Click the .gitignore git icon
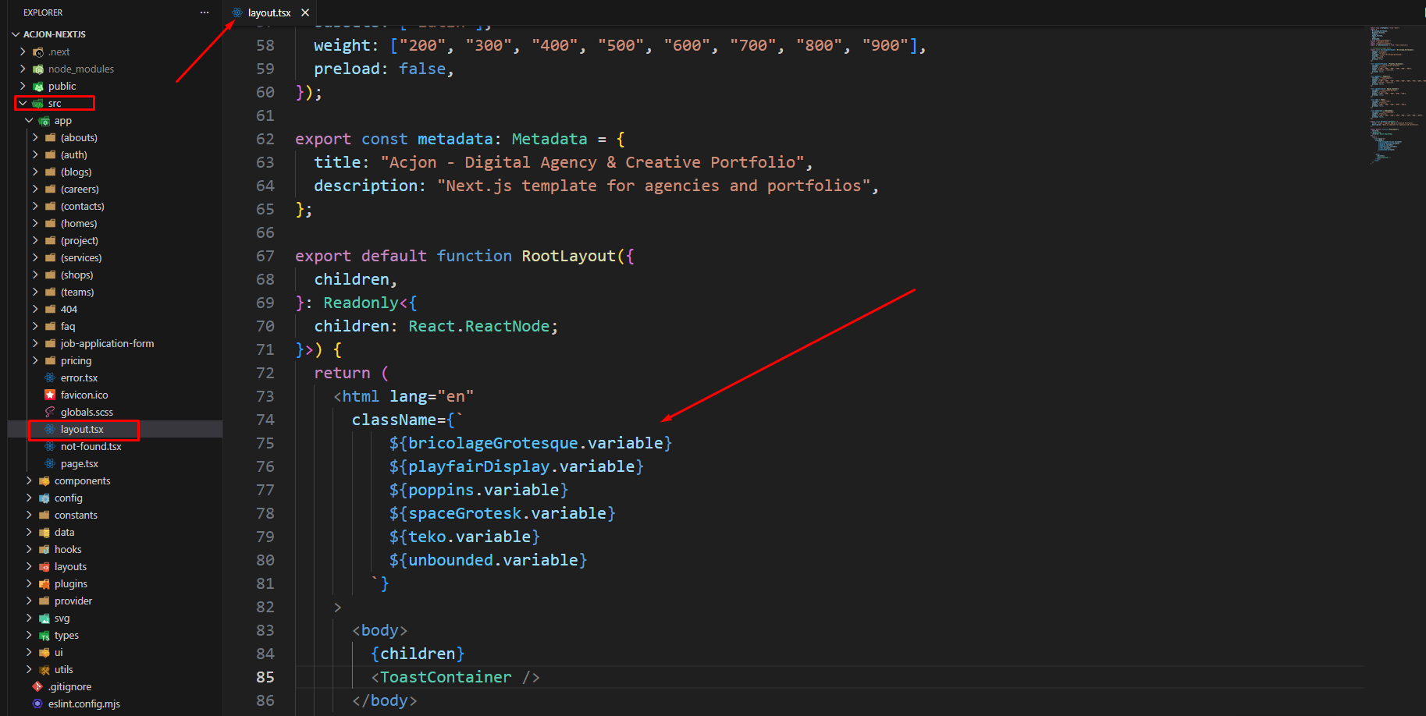This screenshot has height=716, width=1426. coord(37,687)
